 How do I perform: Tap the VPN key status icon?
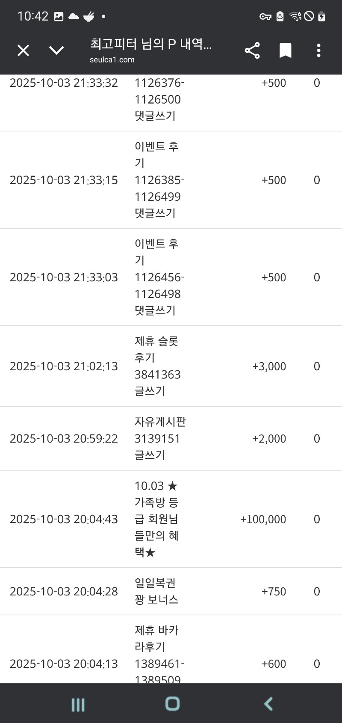[265, 17]
